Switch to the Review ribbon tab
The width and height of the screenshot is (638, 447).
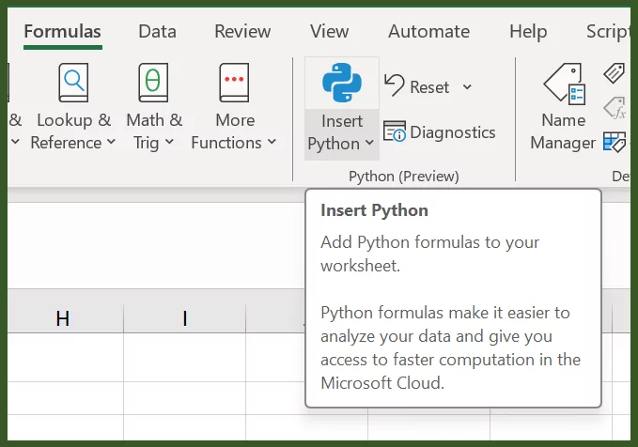(x=242, y=31)
